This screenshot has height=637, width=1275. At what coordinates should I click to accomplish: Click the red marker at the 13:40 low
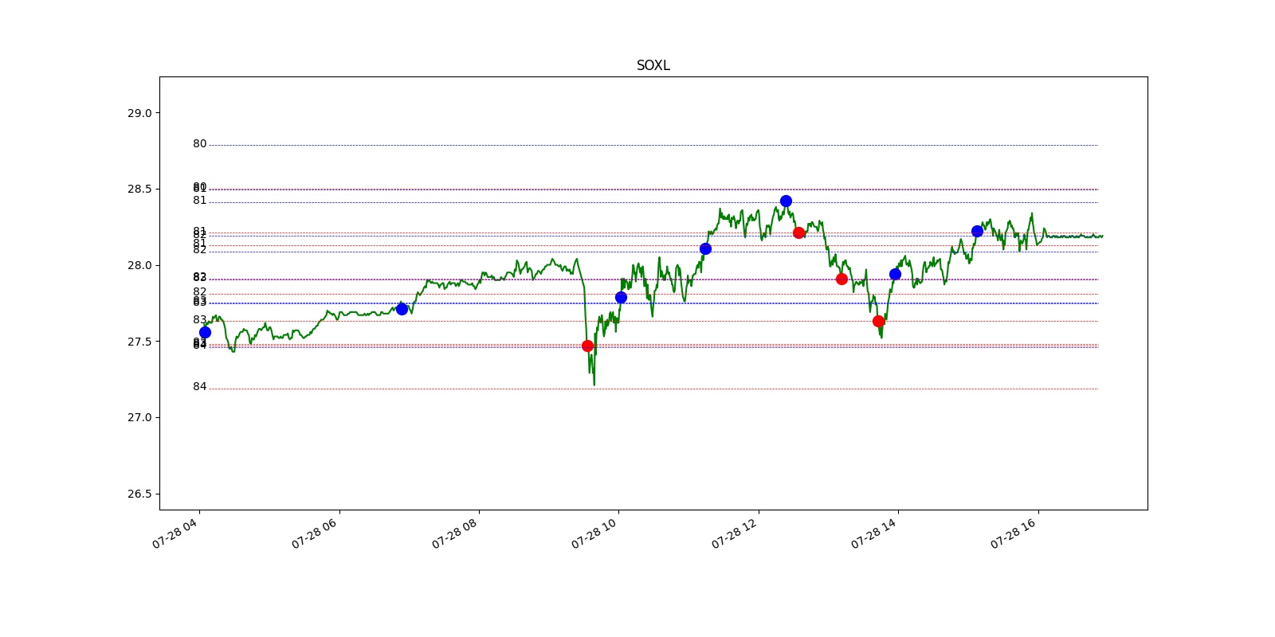pos(878,321)
